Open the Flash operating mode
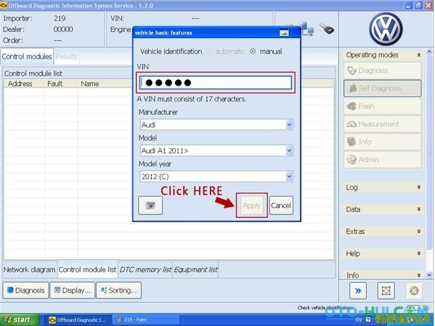435x326 pixels. pyautogui.click(x=382, y=106)
